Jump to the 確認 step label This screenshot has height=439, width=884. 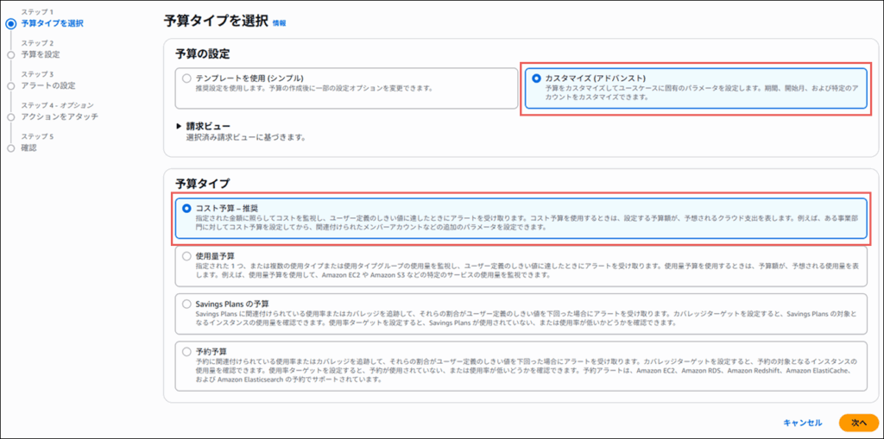28,148
